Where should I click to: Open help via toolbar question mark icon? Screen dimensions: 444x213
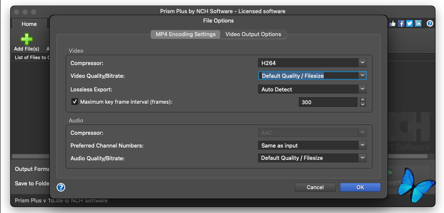[x=430, y=24]
